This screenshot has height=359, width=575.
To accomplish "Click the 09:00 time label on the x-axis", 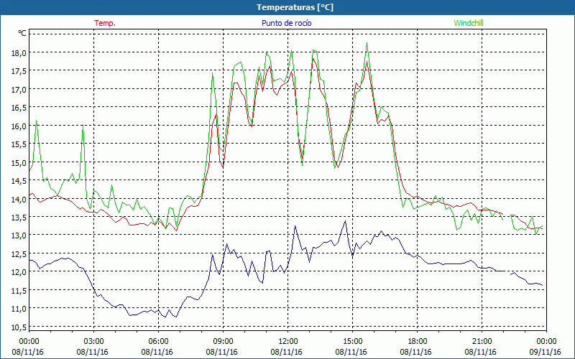I will pos(223,342).
